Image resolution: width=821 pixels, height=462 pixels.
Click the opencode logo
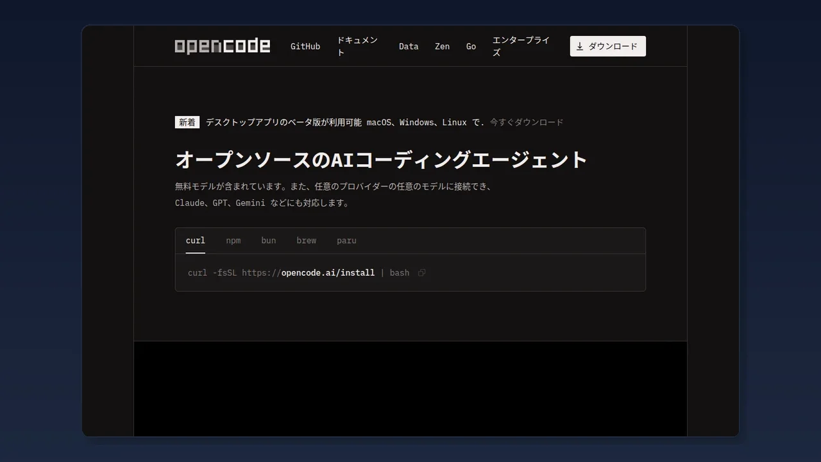pyautogui.click(x=223, y=46)
